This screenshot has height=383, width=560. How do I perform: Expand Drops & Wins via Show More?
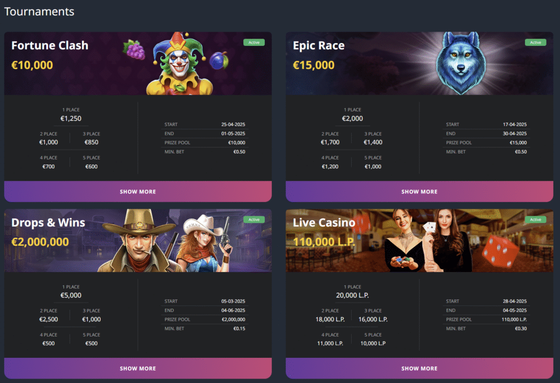[138, 368]
